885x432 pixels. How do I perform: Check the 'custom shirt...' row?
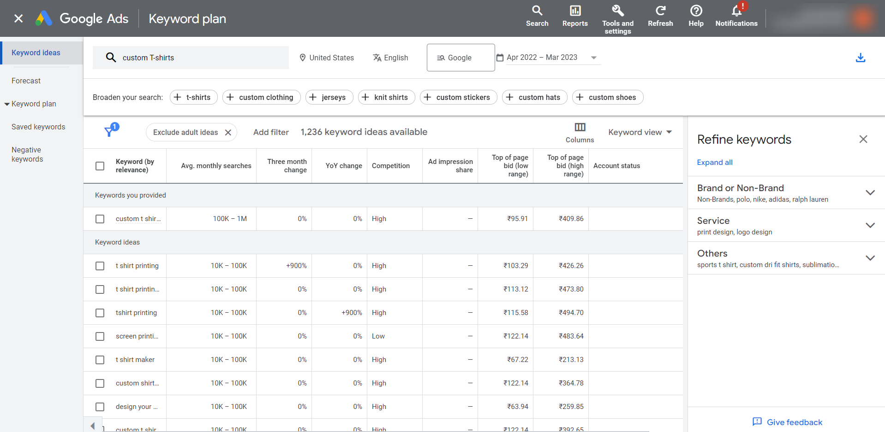coord(100,383)
